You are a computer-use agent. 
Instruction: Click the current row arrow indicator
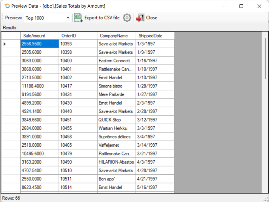point(5,44)
